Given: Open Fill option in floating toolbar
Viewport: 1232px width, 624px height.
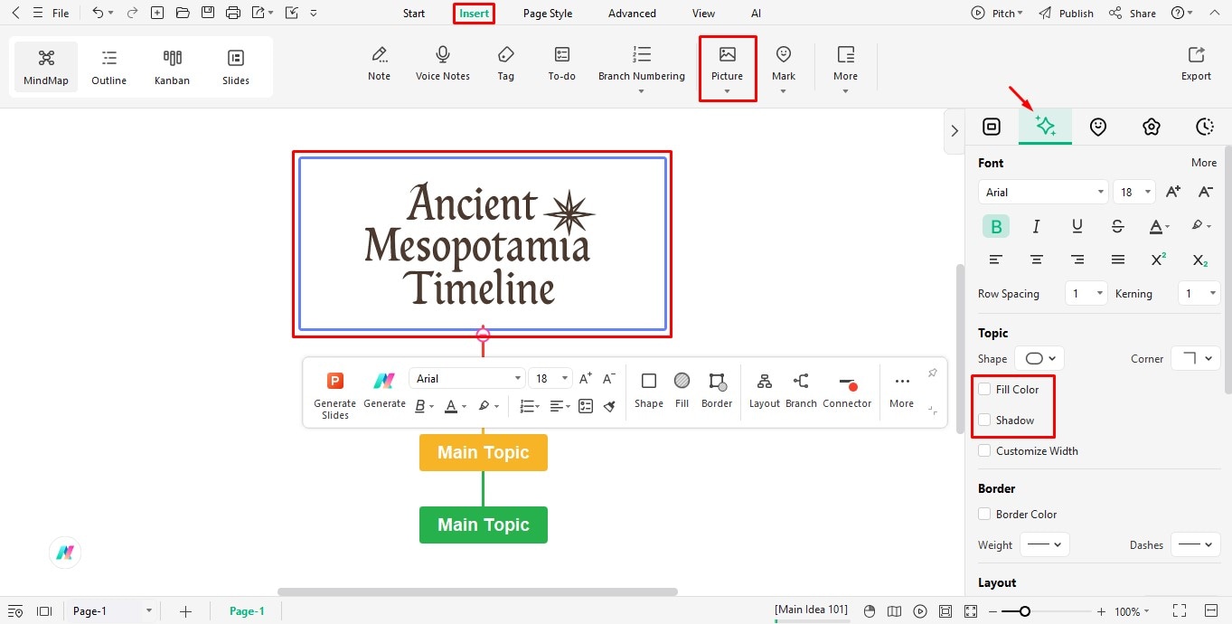Looking at the screenshot, I should 682,390.
